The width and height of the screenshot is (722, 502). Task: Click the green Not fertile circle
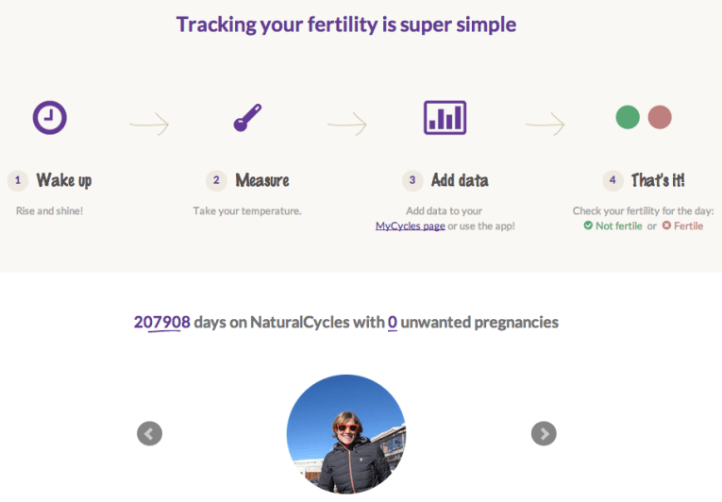[628, 117]
